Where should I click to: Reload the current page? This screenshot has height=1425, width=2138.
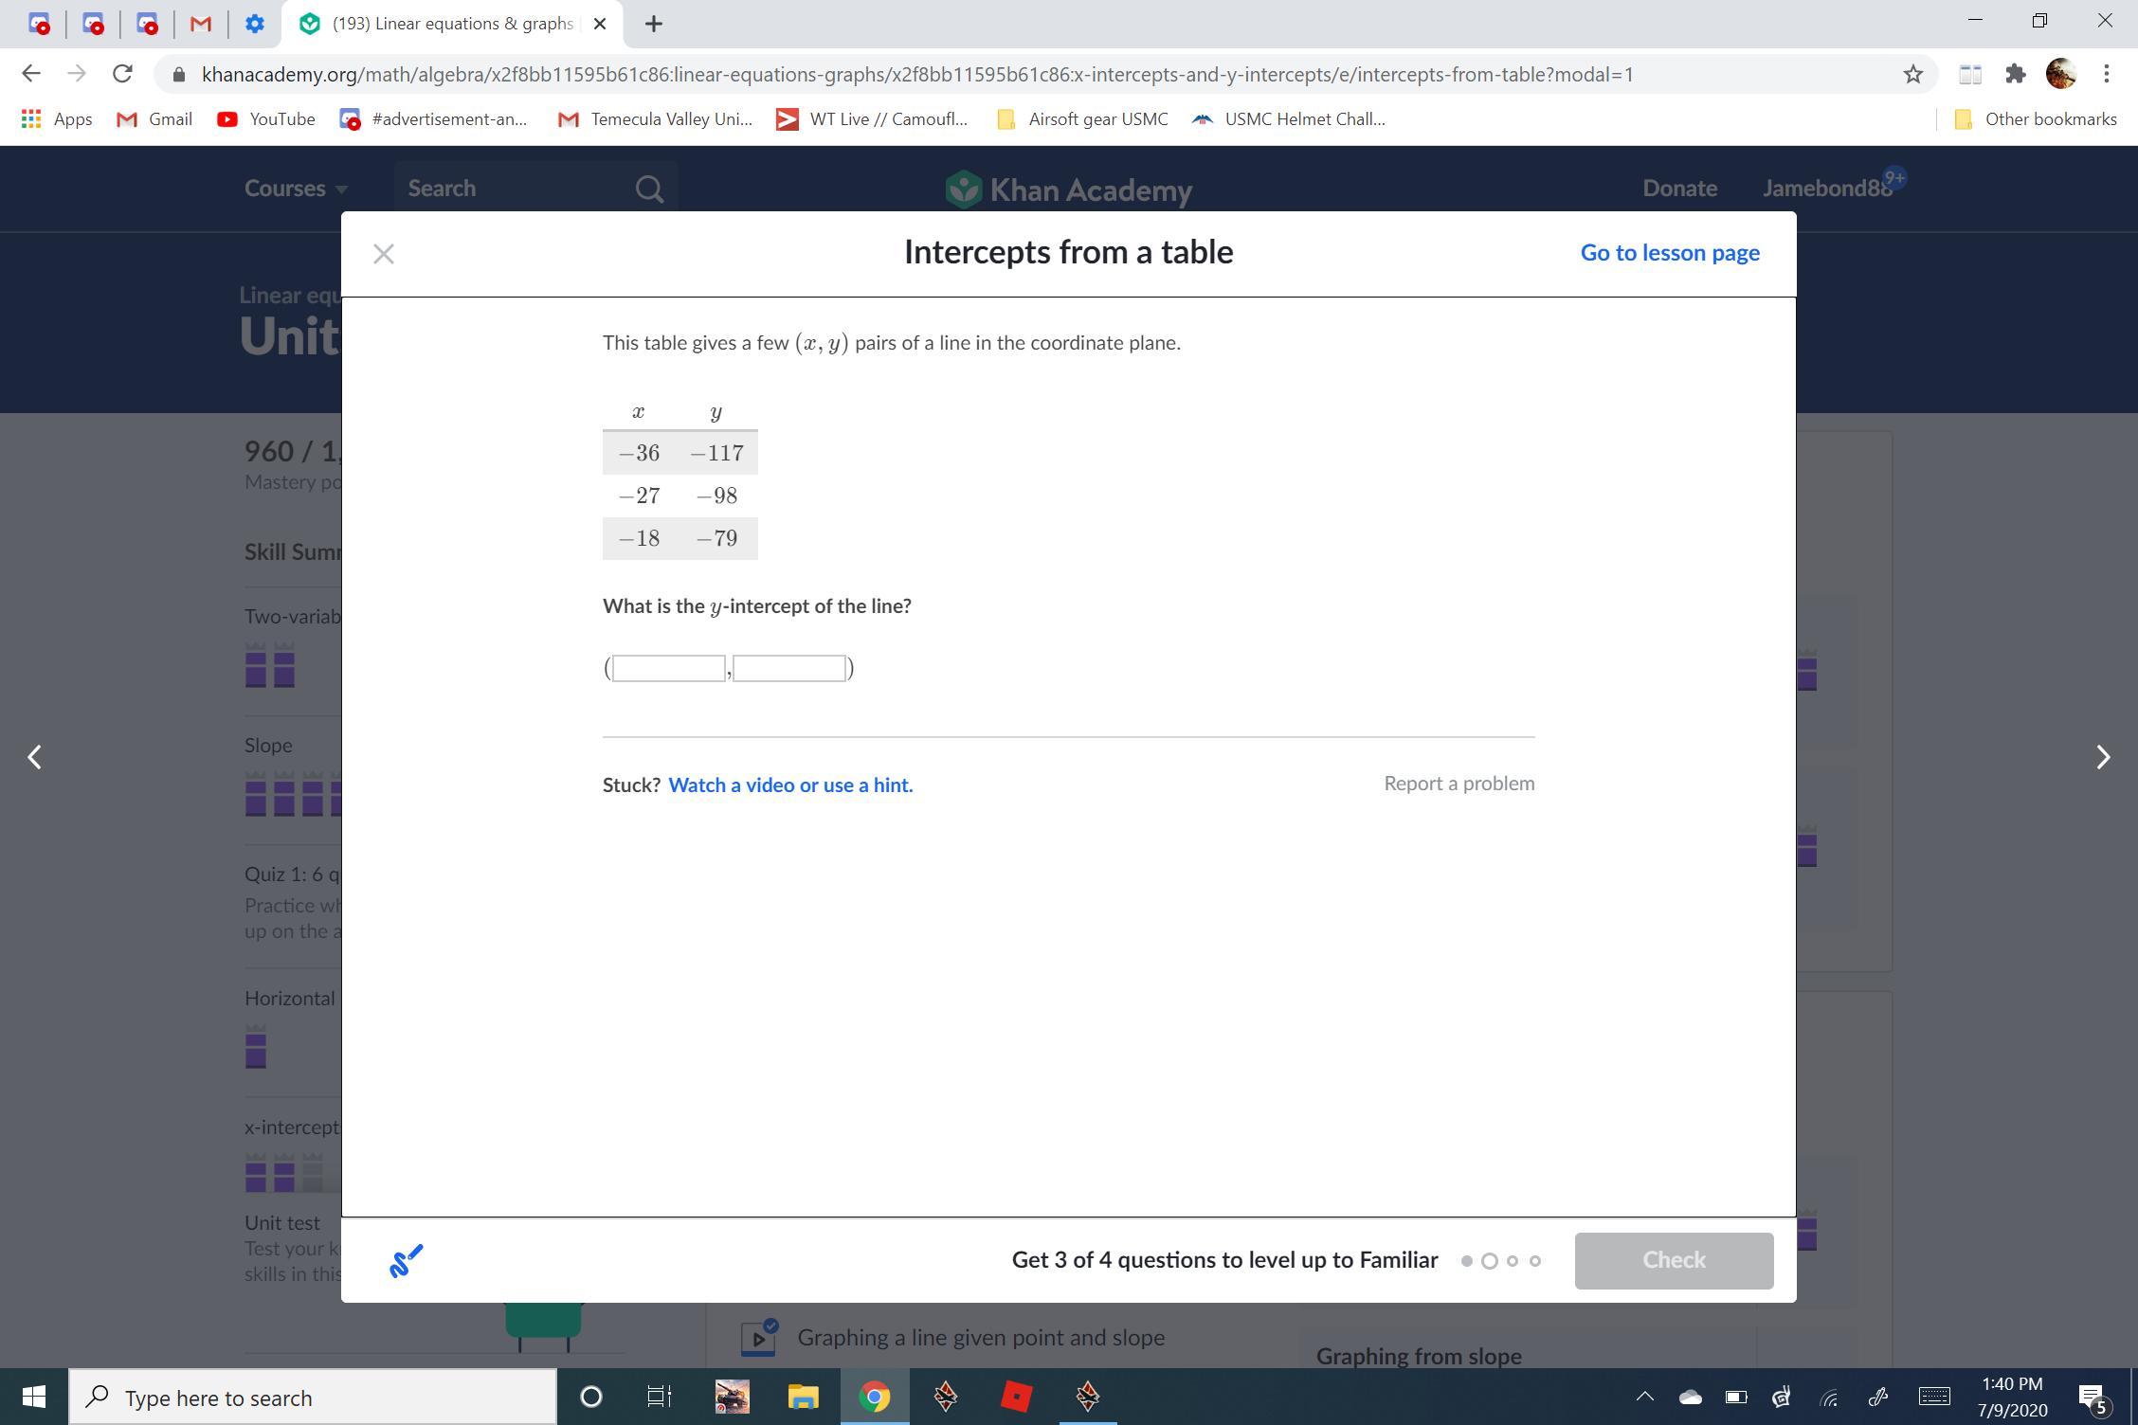point(122,74)
